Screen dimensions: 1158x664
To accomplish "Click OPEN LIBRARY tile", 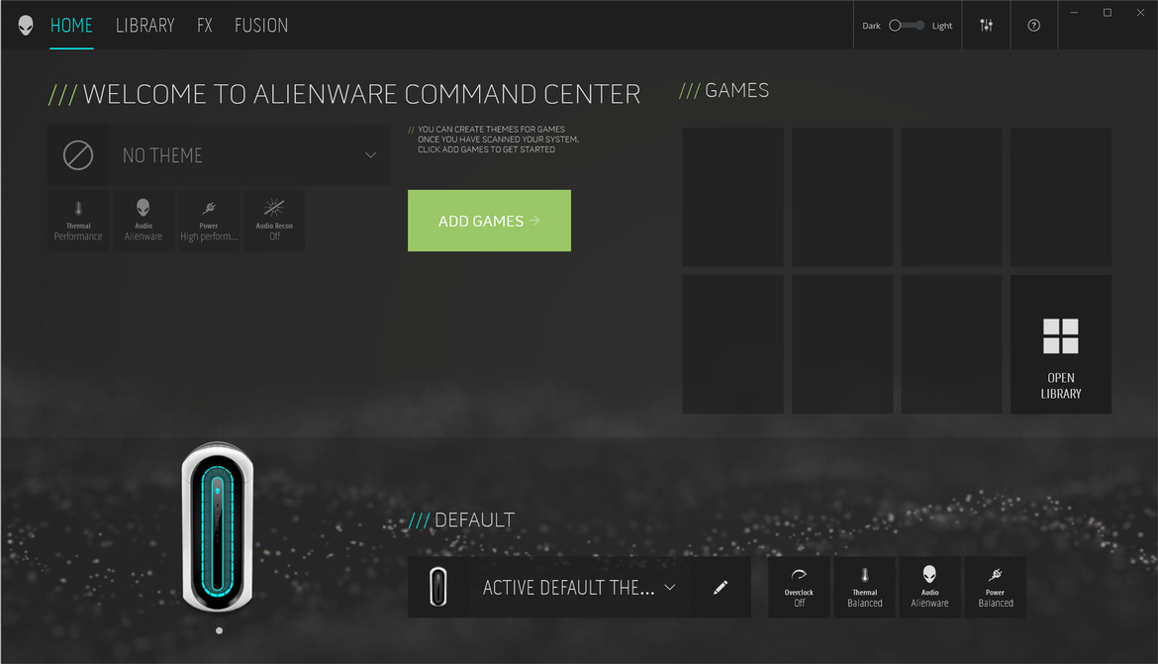I will (x=1061, y=344).
